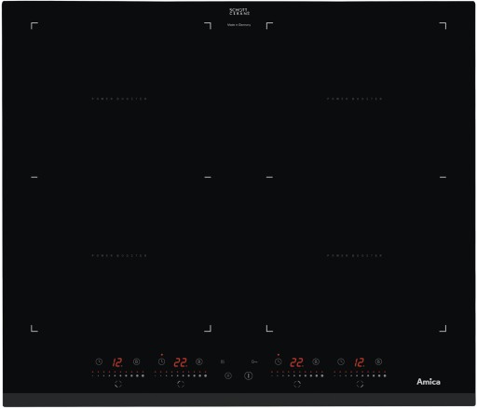The height and width of the screenshot is (409, 477).
Task: Toggle the circled icon right of far-right 12 display
Action: tap(378, 361)
